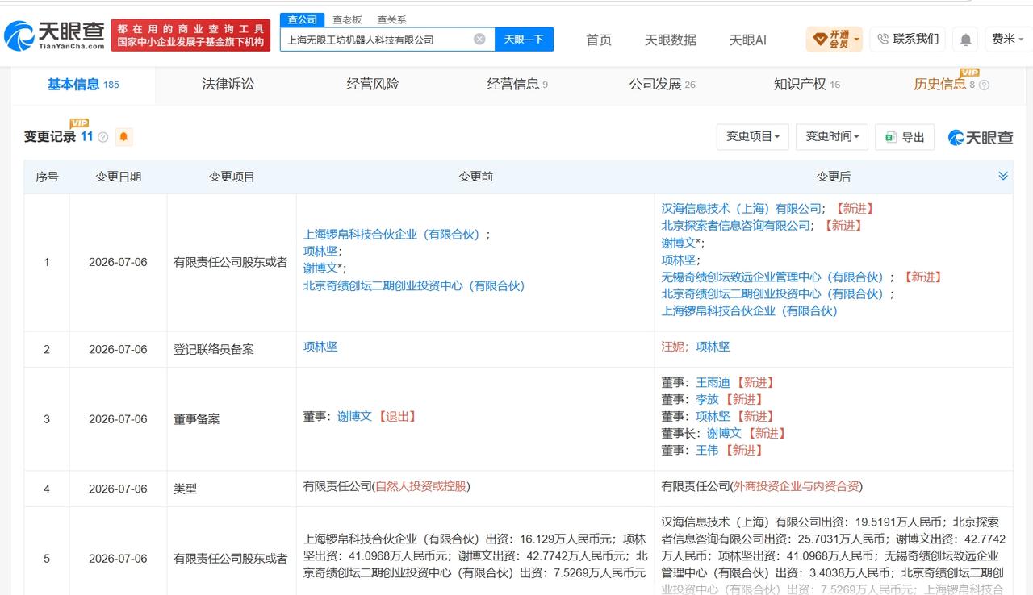
Task: Switch to 公司发展 tab
Action: (662, 84)
